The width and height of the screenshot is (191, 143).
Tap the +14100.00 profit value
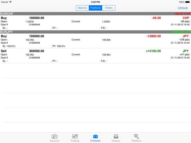[x=153, y=51]
